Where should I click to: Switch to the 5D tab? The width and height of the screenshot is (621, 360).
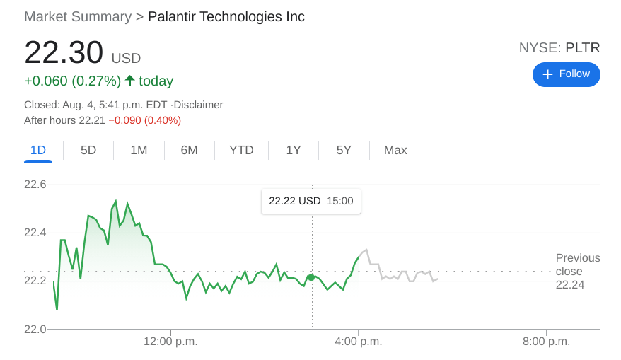[x=88, y=150]
